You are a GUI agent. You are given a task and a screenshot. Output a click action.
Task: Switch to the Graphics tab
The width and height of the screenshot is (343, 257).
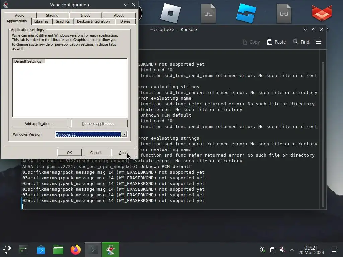(63, 21)
